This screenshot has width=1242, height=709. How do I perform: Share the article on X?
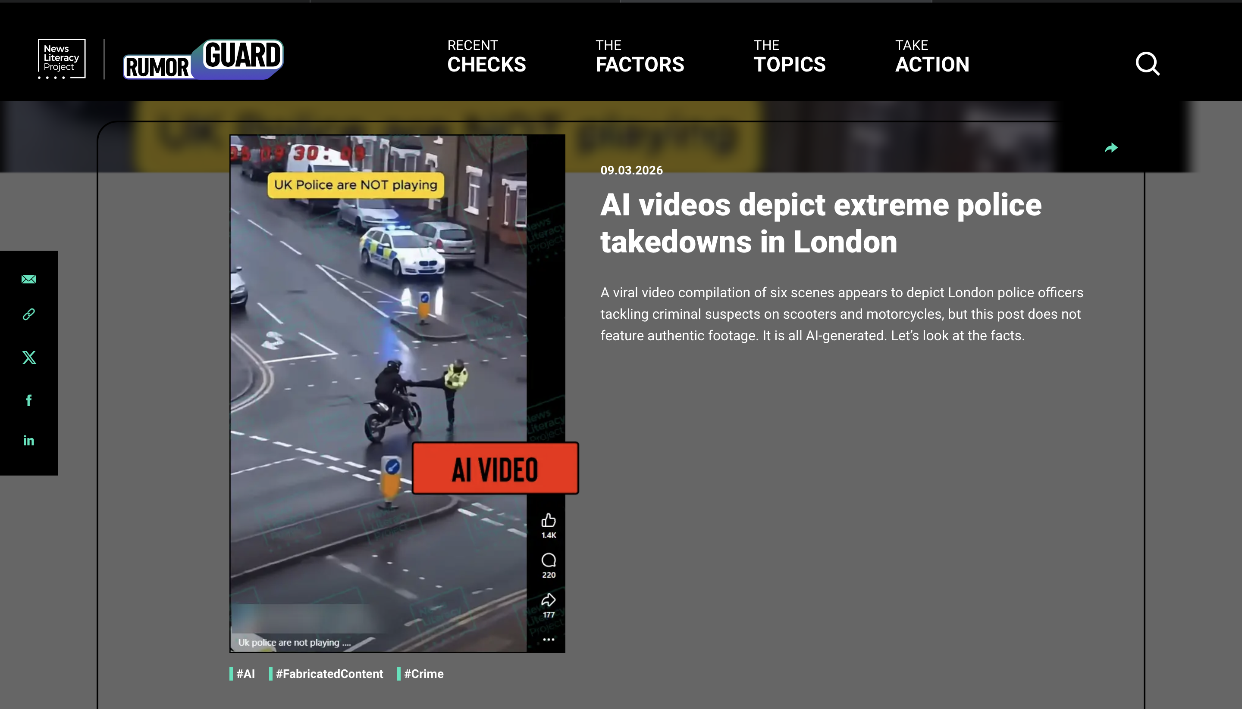(x=29, y=358)
